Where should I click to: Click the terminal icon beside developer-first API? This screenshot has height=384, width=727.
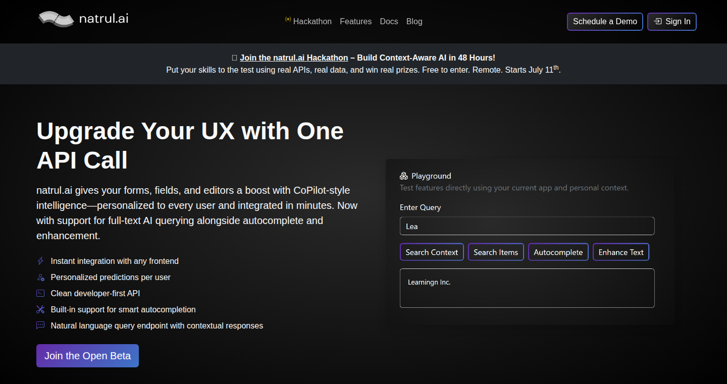click(40, 294)
